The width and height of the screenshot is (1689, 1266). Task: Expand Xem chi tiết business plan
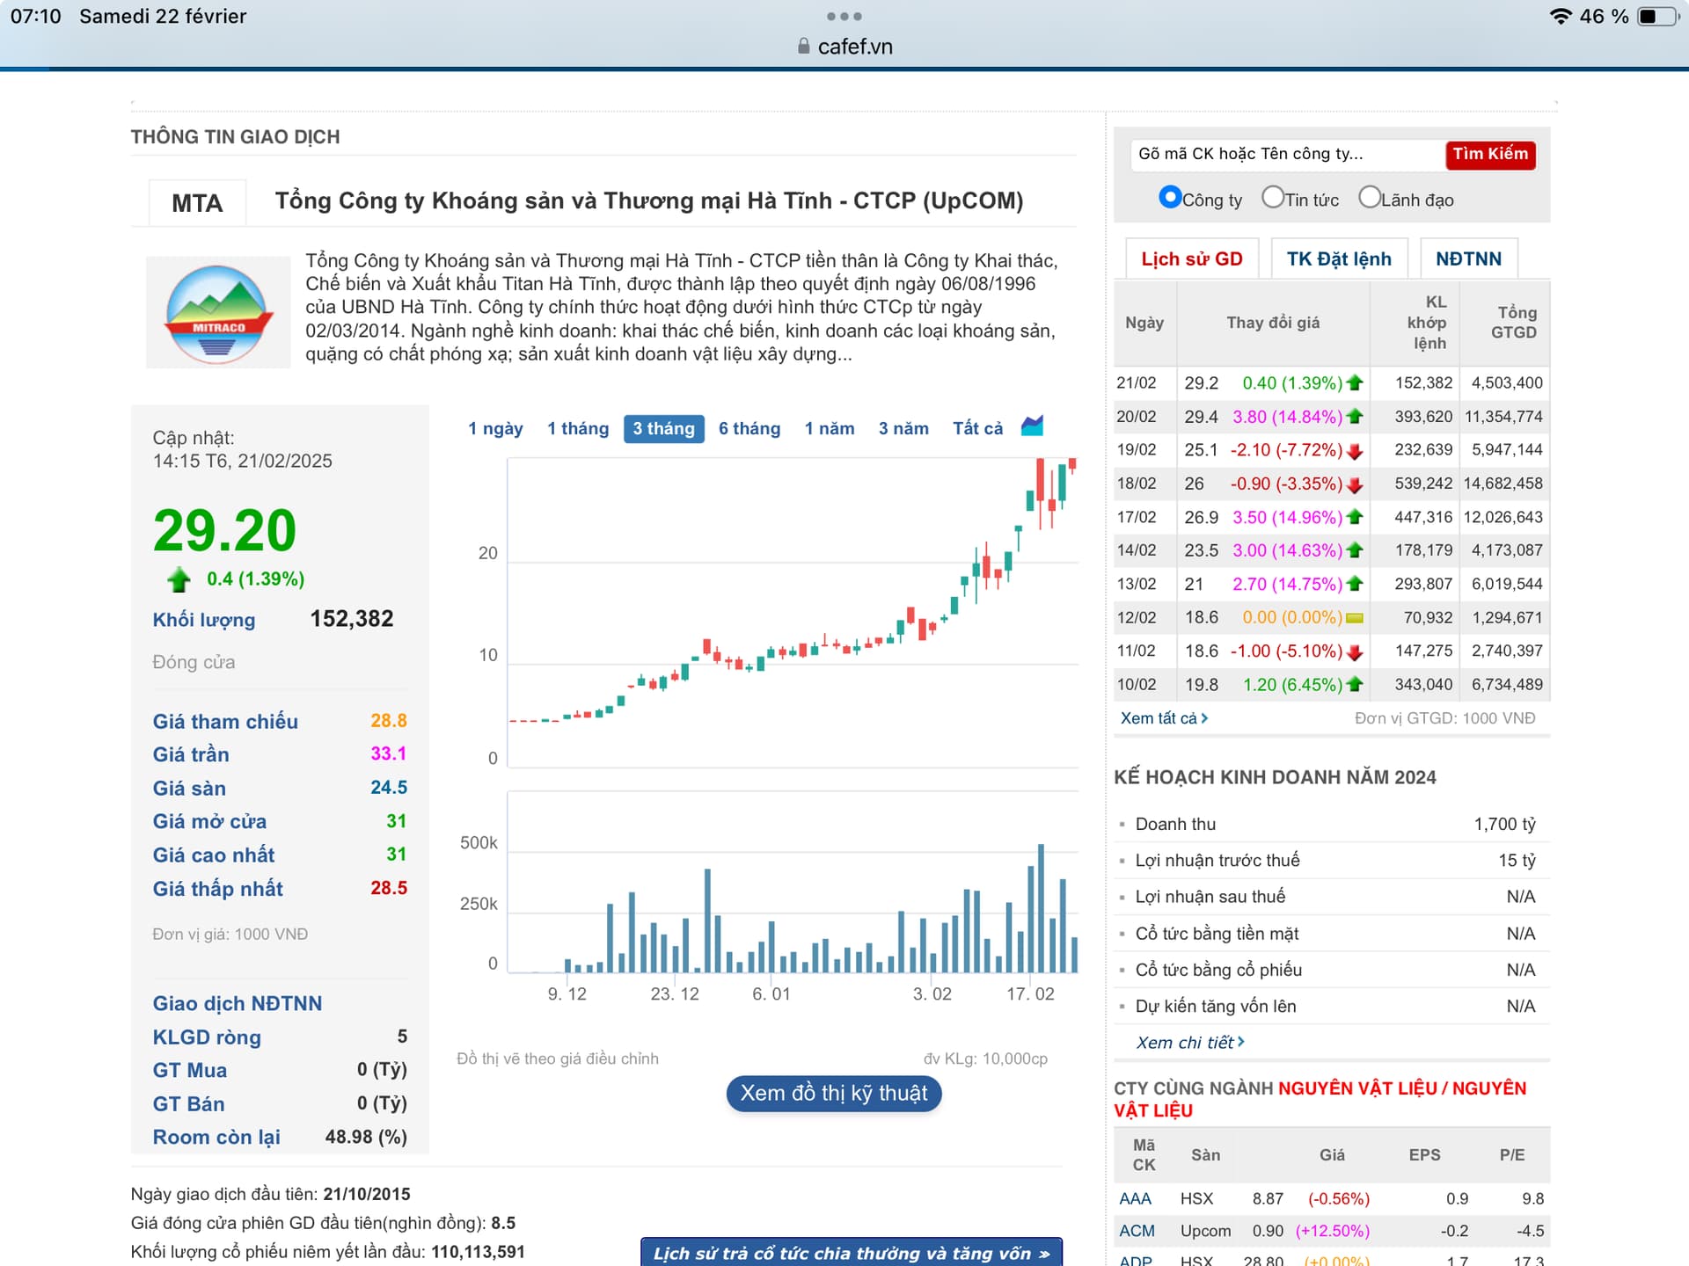coord(1189,1043)
